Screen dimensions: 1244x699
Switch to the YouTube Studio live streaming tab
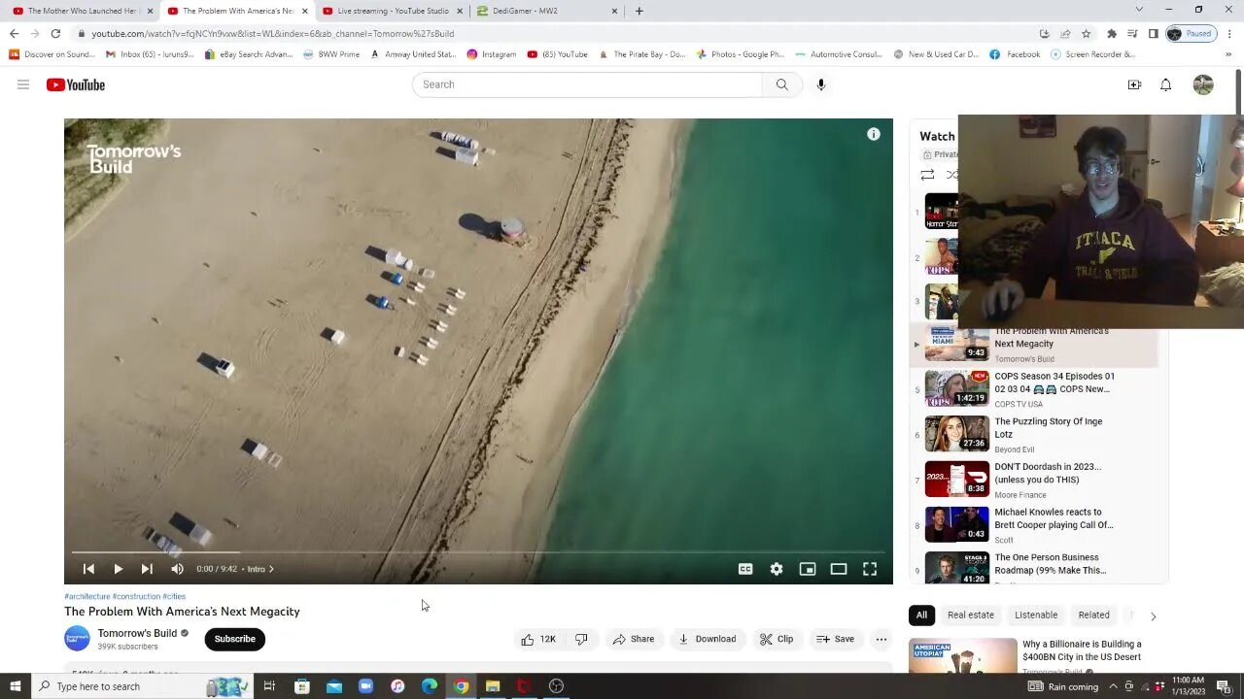pos(393,11)
